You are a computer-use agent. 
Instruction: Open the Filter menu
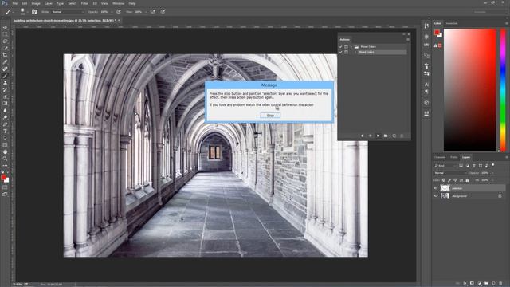tap(84, 3)
